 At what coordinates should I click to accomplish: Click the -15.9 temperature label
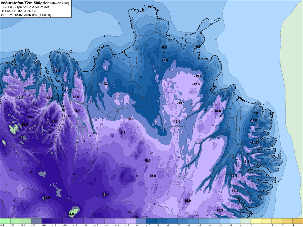pos(152,176)
